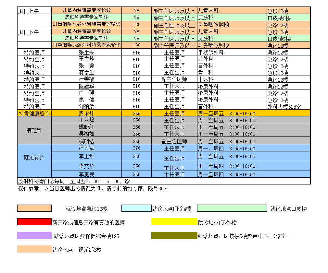Select doctor name 刘颖斌
Image resolution: width=328 pixels, height=273 pixels.
pos(87,107)
